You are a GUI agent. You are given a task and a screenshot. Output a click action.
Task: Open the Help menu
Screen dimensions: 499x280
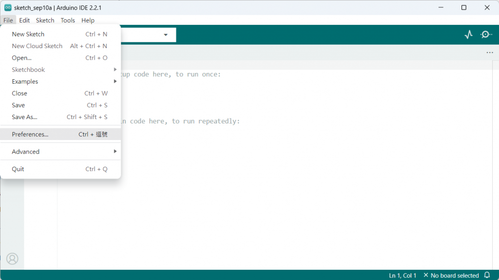pos(88,20)
